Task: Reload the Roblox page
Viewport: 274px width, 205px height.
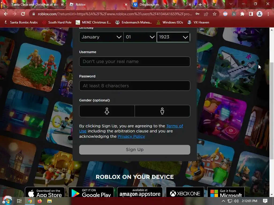Action: pos(23,14)
